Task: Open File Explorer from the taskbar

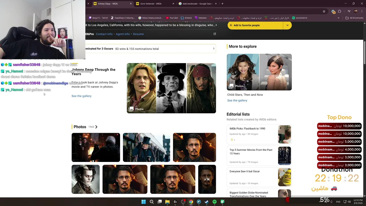Action: [x=167, y=202]
